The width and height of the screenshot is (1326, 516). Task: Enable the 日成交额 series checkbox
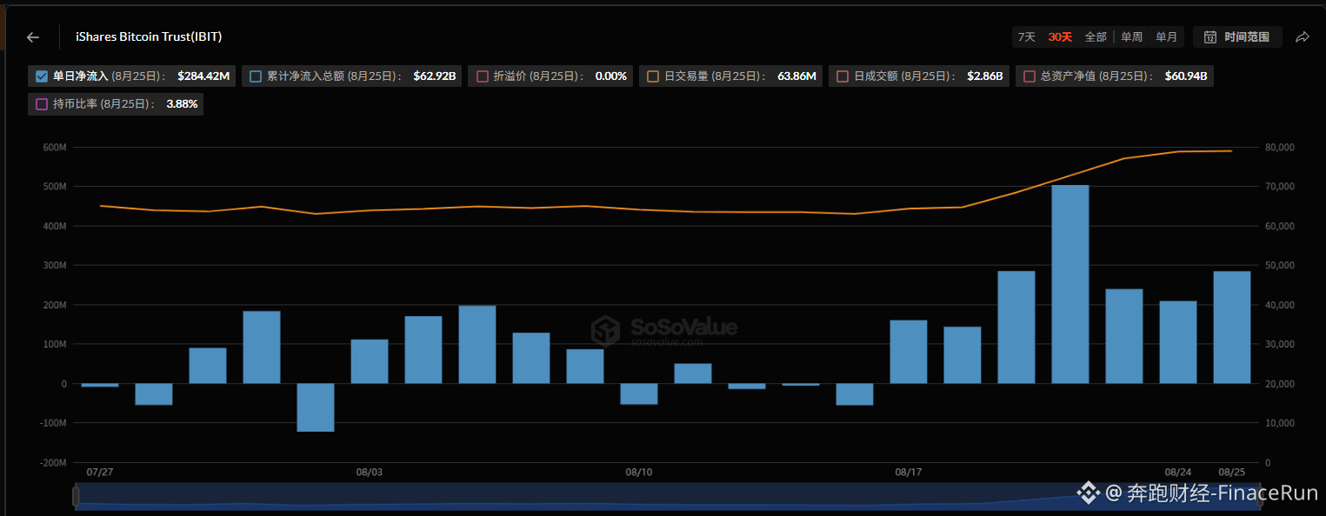pos(843,76)
